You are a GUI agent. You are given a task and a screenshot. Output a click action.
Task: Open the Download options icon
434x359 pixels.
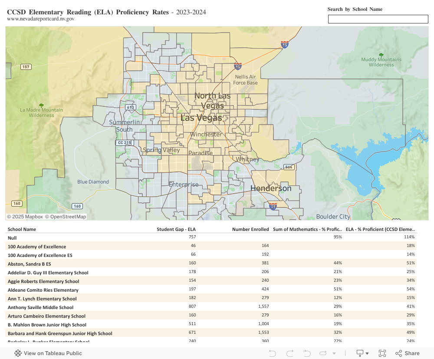click(x=360, y=353)
